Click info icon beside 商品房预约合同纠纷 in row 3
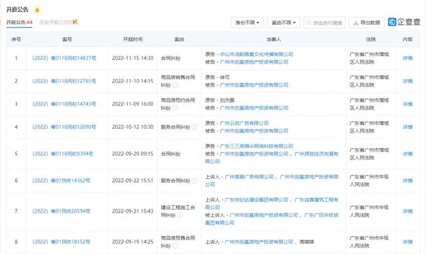Viewport: 426px width, 254px height. coord(175,108)
